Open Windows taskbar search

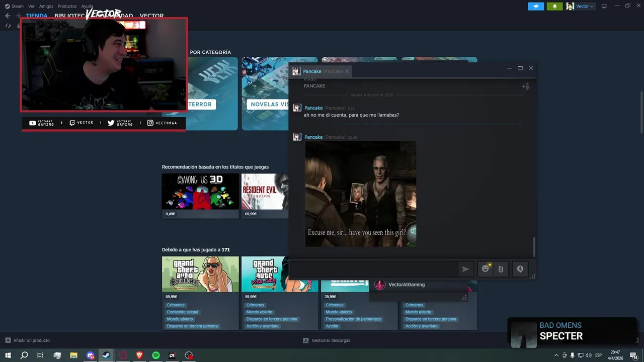(24, 355)
